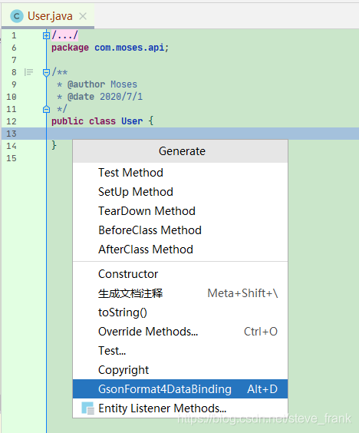Collapse the Javadoc block from its line 11 end marker
Image resolution: width=359 pixels, height=433 pixels.
coord(46,109)
